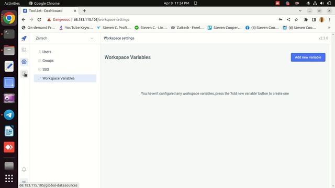Open the Facebook (6) Steven Coo... bookmark
This screenshot has width=335, height=188.
click(262, 28)
